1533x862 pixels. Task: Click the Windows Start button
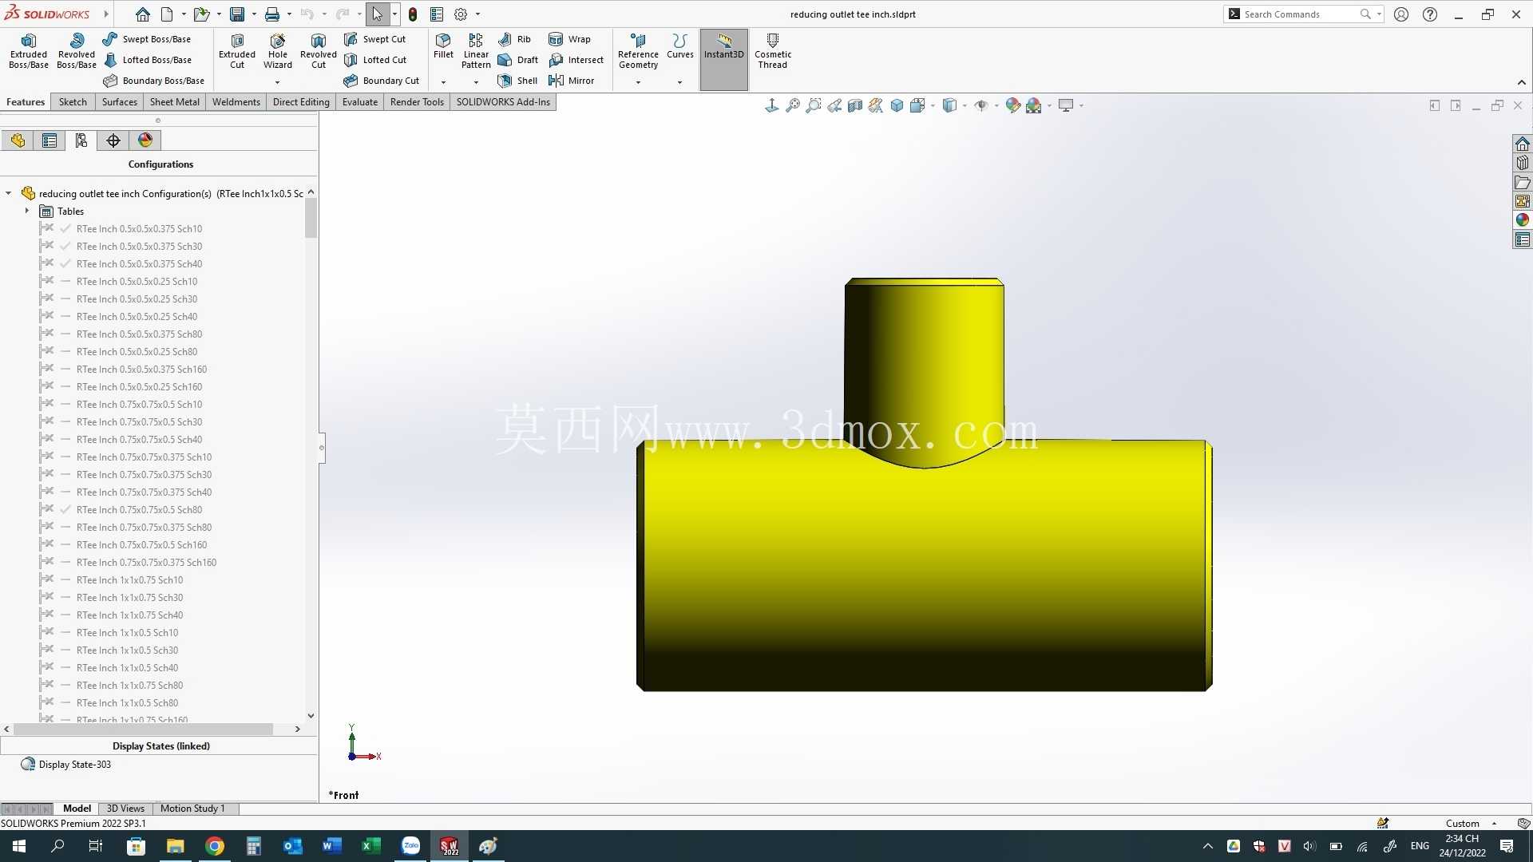tap(19, 846)
